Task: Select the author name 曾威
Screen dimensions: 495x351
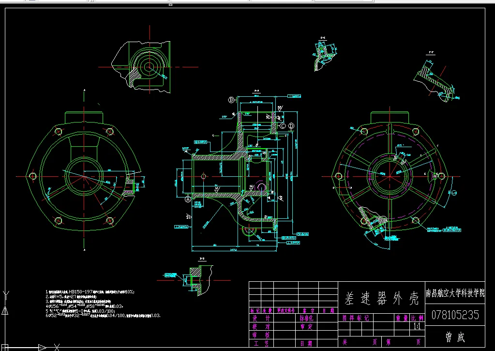Action: tap(455, 337)
